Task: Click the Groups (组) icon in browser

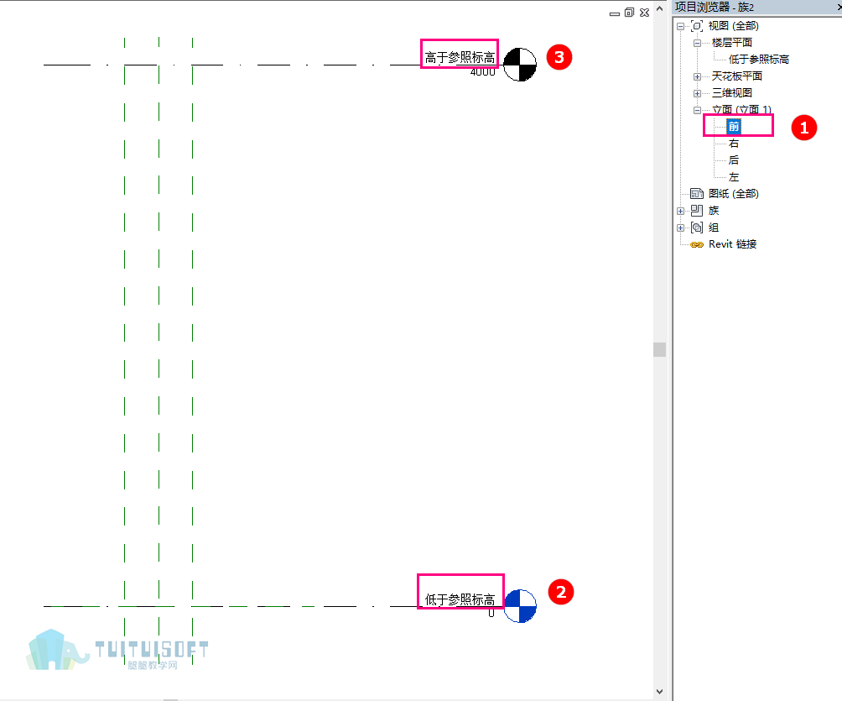Action: pos(697,228)
